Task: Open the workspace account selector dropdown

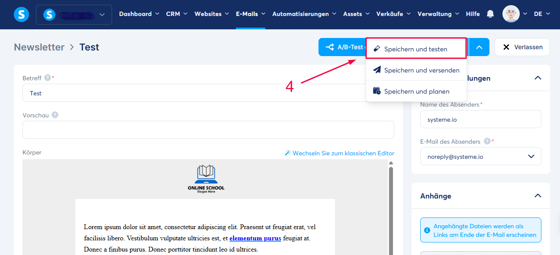Action: [74, 15]
